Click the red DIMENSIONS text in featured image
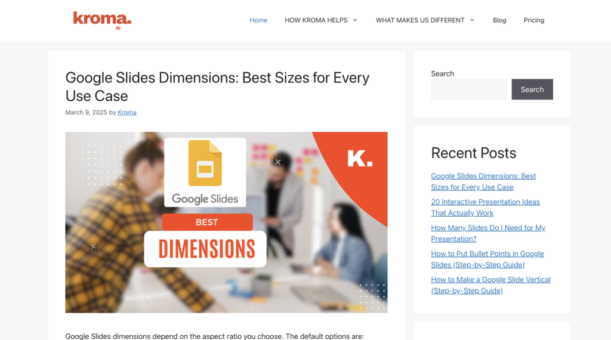Viewport: 611px width, 340px height. (206, 249)
